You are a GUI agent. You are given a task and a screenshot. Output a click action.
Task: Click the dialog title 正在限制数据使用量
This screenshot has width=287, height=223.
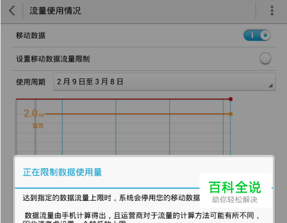coord(62,172)
